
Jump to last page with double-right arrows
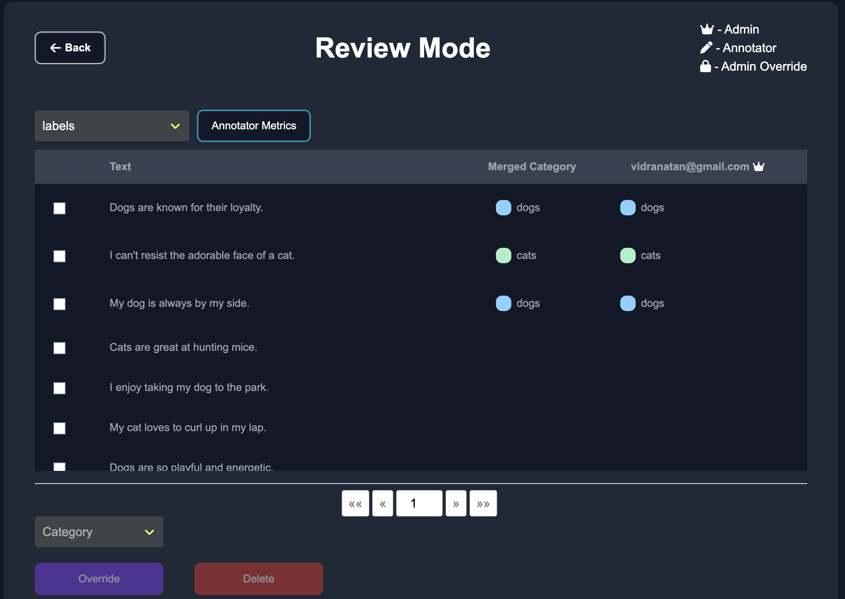(483, 503)
